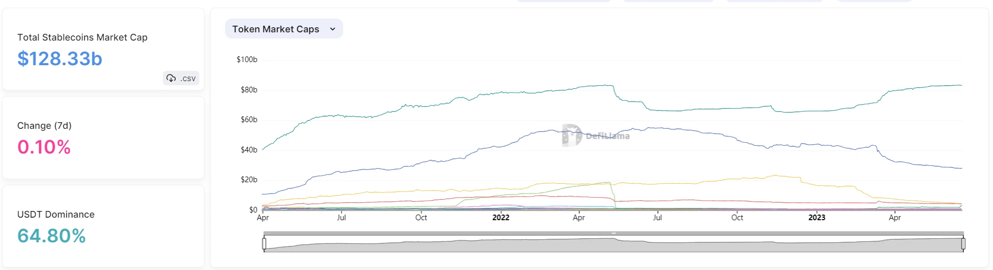993x270 pixels.
Task: Grab the right handle of the range slider
Action: pyautogui.click(x=963, y=244)
